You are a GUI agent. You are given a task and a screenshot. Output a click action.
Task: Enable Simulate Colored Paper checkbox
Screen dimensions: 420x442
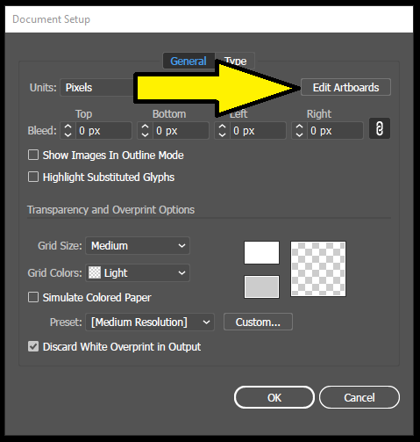click(x=33, y=297)
